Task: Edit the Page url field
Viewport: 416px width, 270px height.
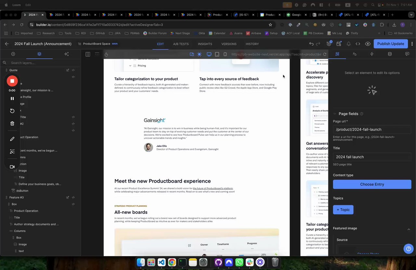Action: [372, 129]
